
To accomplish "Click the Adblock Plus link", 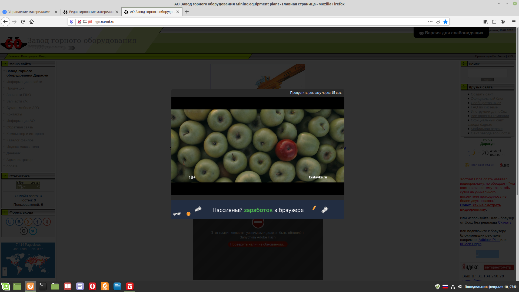I will click(489, 240).
